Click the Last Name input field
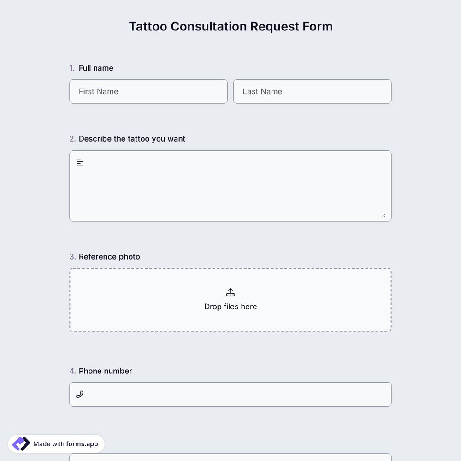The image size is (461, 461). pyautogui.click(x=312, y=91)
